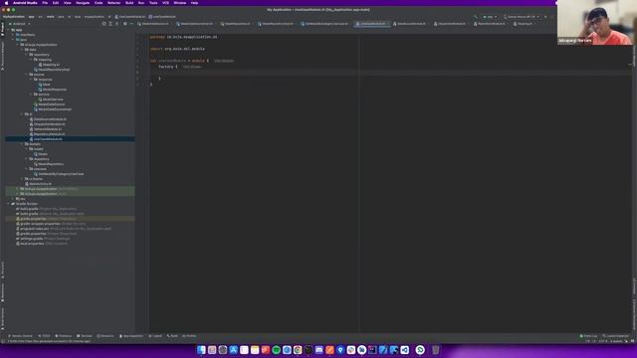Open the Event Log
Image resolution: width=637 pixels, height=358 pixels.
588,336
